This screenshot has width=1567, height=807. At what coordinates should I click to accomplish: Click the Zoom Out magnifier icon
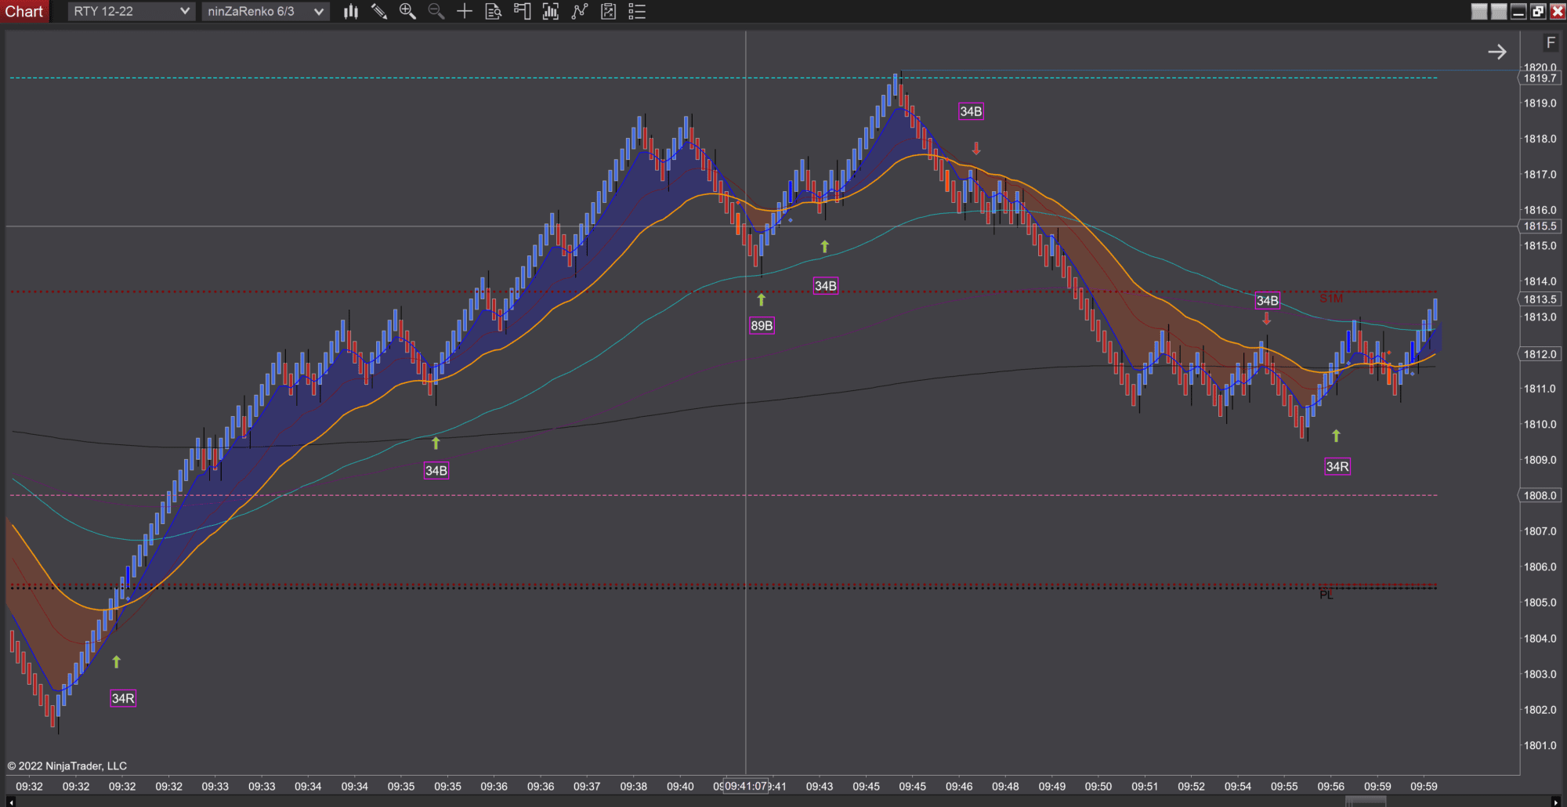436,11
